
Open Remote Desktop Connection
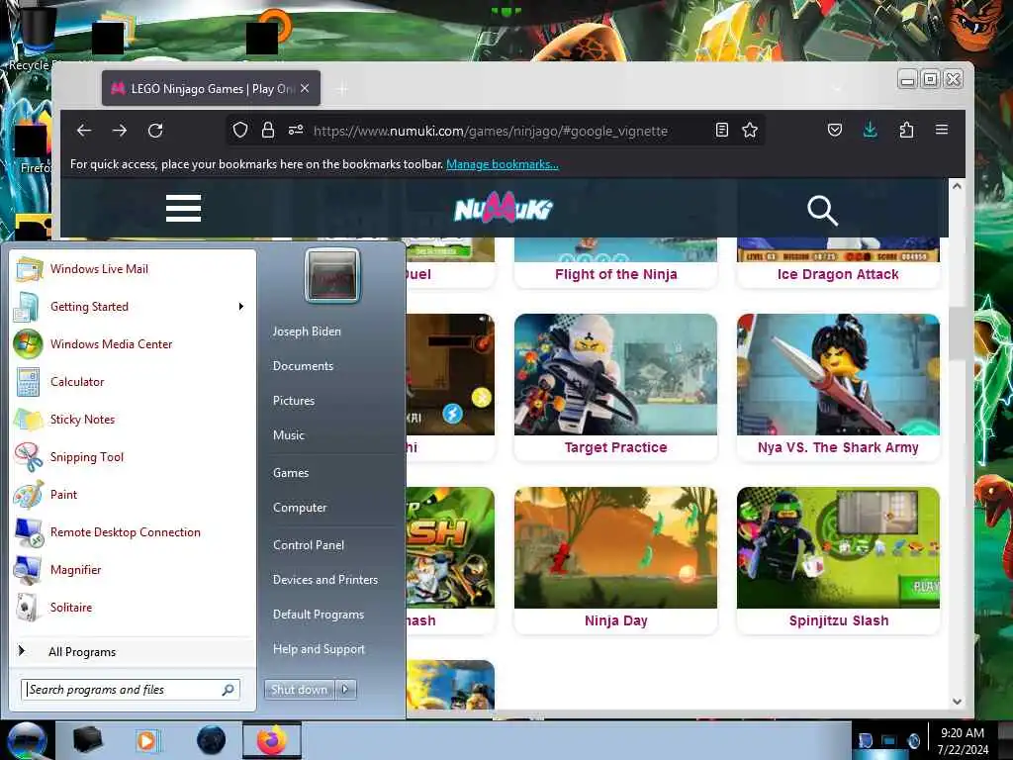tap(133, 531)
